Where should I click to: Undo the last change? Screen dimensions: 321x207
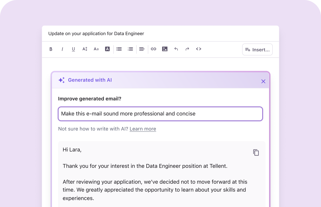coord(176,49)
